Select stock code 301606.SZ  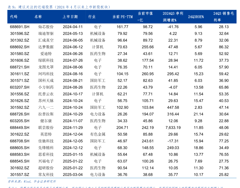point(19,60)
